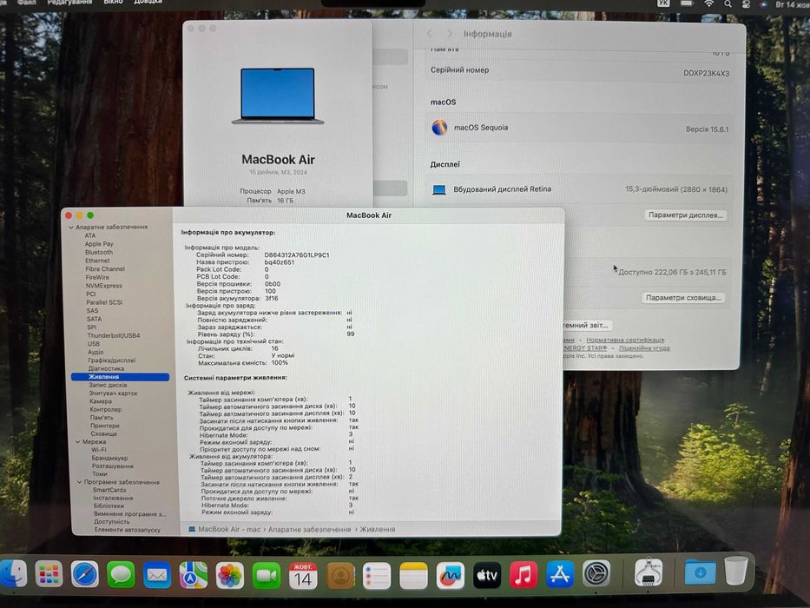Open the Нормативна сертифікація link
The width and height of the screenshot is (810, 608).
pos(625,340)
